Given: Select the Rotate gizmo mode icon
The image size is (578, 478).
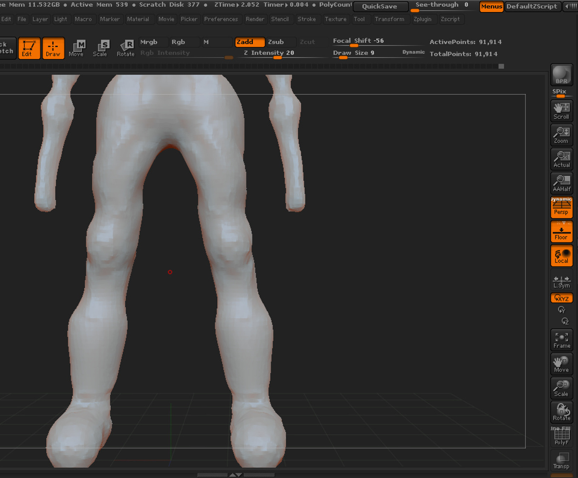Looking at the screenshot, I should [x=125, y=48].
